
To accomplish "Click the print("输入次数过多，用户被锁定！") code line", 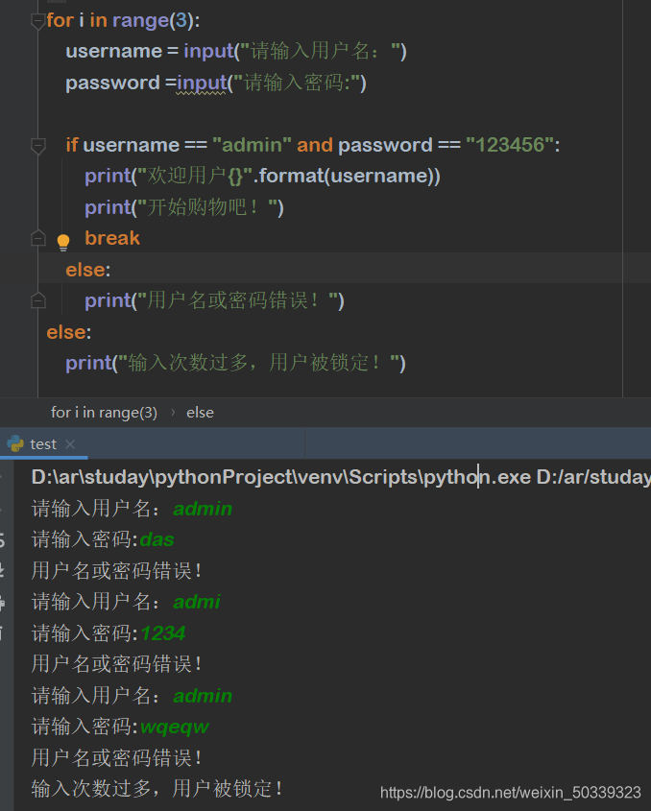I will (x=235, y=363).
